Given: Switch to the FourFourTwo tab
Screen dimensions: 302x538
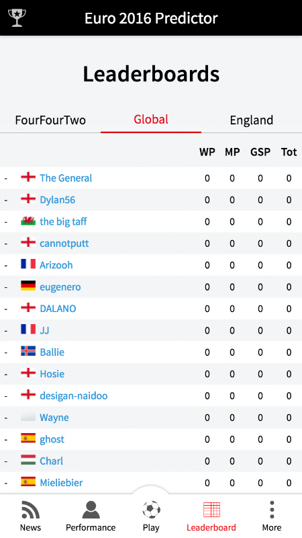Looking at the screenshot, I should click(50, 120).
